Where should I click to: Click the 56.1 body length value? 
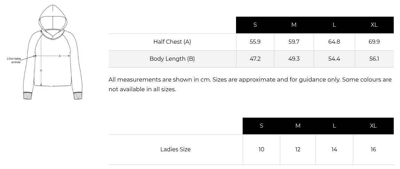(x=374, y=59)
